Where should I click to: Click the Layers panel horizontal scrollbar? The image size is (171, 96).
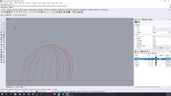(x=148, y=87)
